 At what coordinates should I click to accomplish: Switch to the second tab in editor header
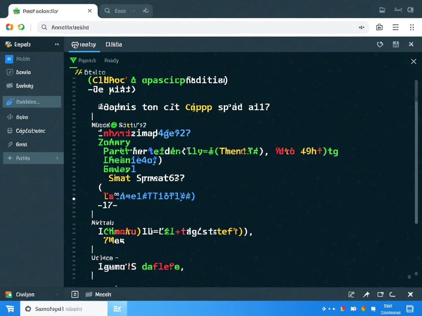pyautogui.click(x=114, y=44)
